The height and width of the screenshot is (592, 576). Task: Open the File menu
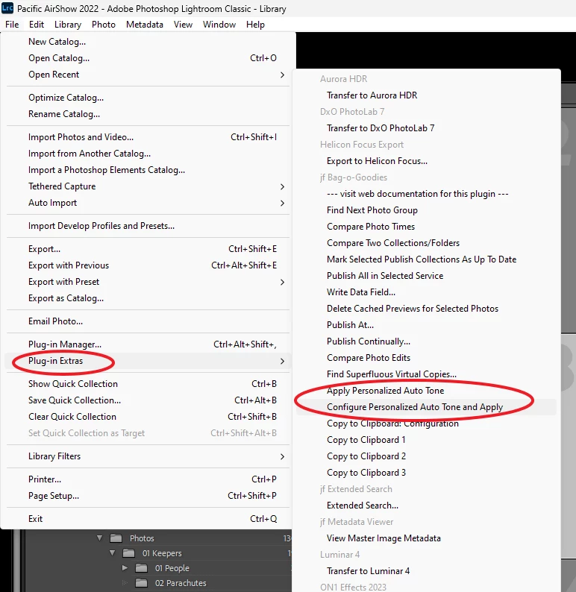[12, 25]
